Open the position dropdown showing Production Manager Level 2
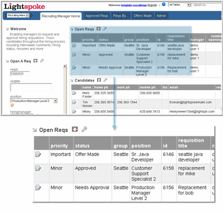This screenshot has width=223, height=214. (34, 101)
